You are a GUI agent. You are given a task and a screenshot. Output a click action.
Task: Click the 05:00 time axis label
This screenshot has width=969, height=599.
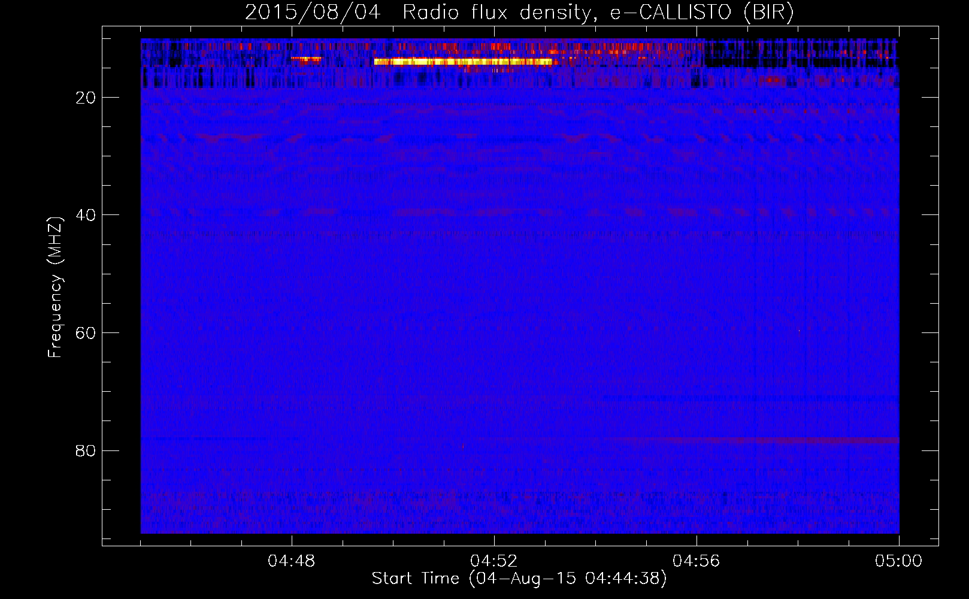[899, 561]
